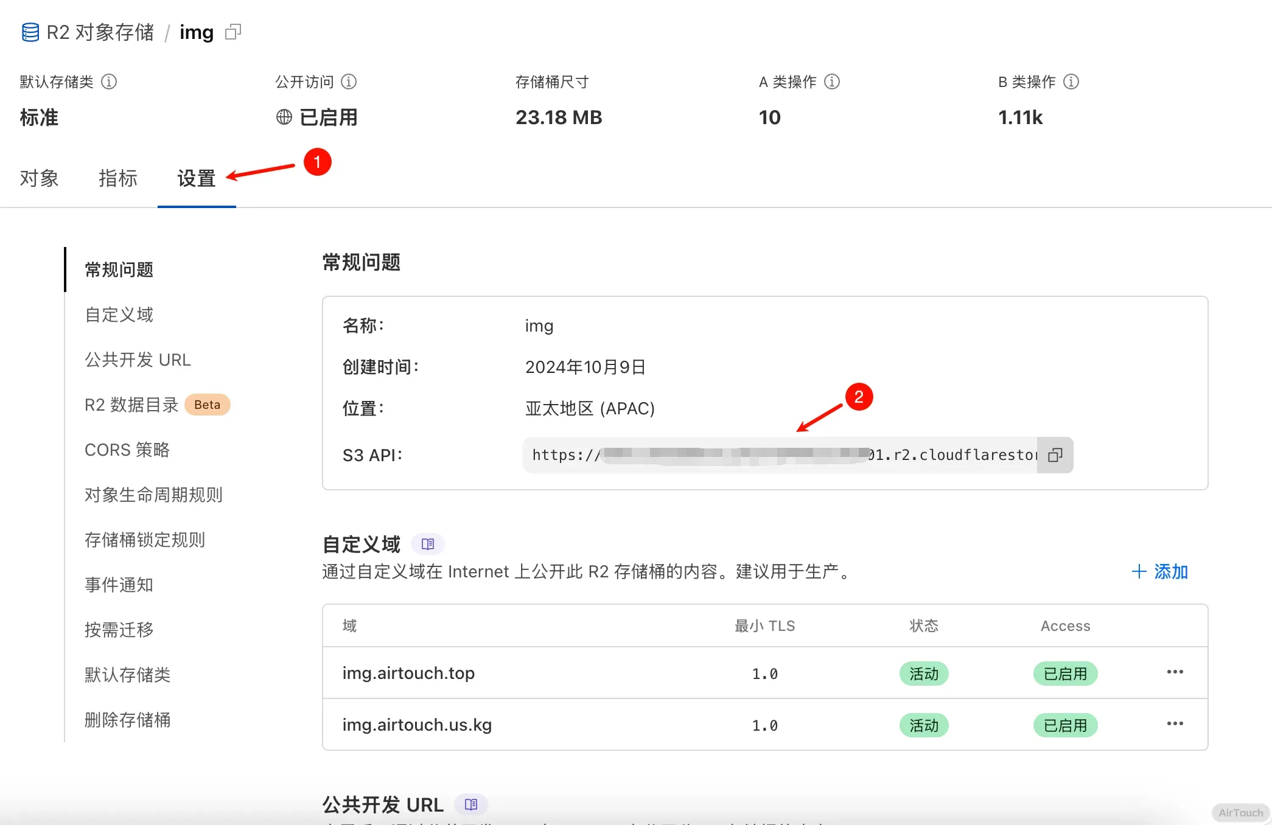This screenshot has height=825, width=1272.
Task: Open docs icon beside 公共开发 URL heading
Action: pos(471,804)
